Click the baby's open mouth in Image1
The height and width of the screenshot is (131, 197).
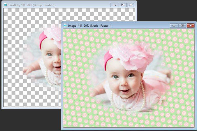point(125,91)
